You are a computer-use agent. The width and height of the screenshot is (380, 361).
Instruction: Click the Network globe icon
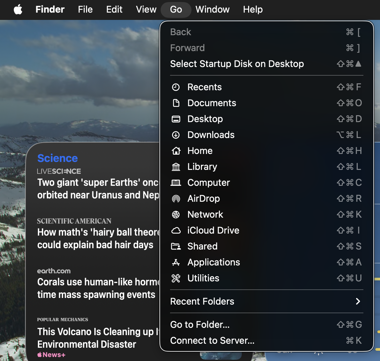click(x=176, y=215)
